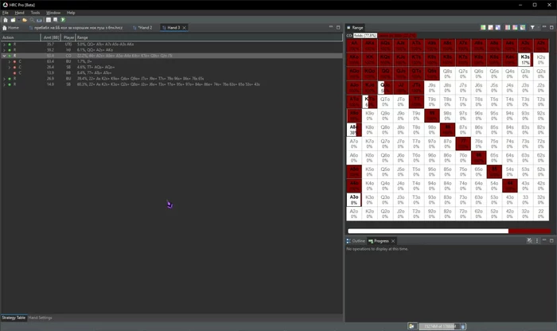
Task: Select the 98s 0% cell
Action: 447,115
